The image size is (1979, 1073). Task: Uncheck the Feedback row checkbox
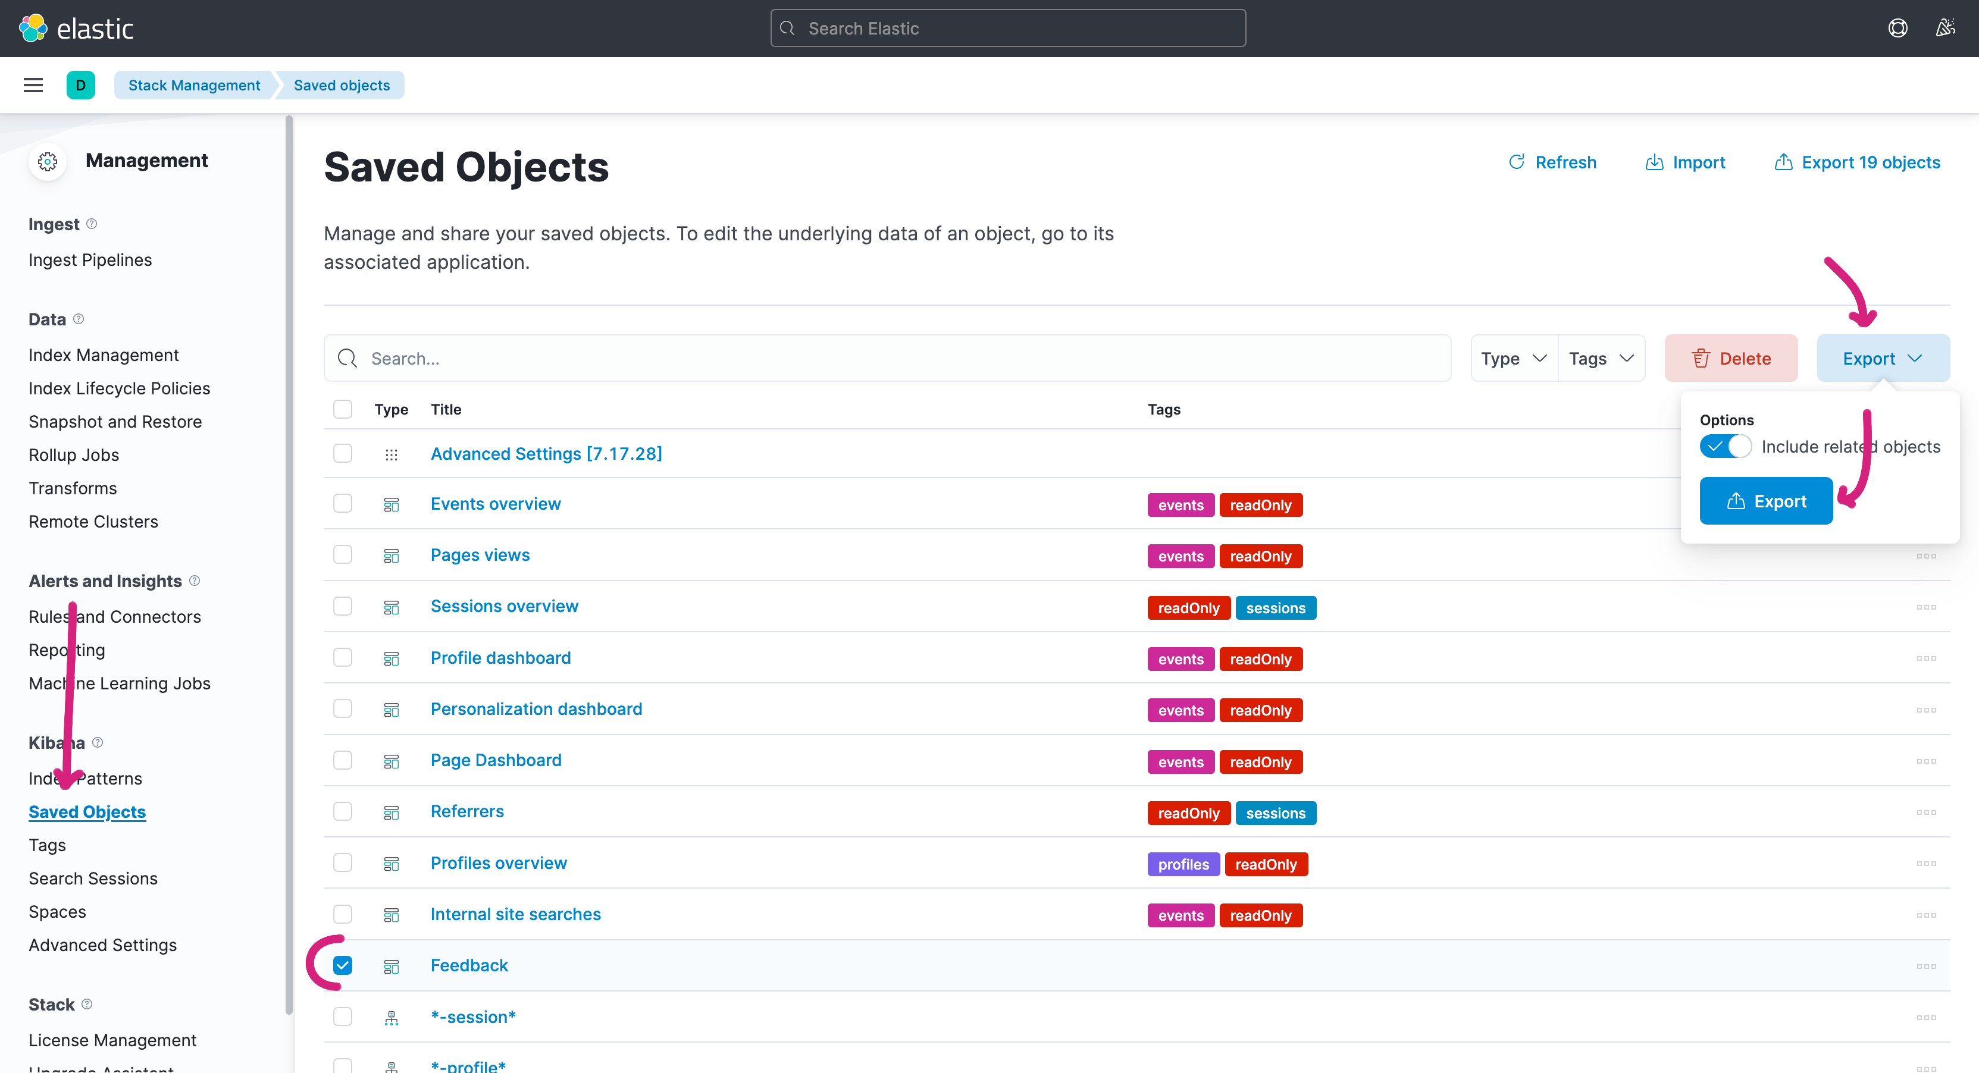pyautogui.click(x=343, y=965)
